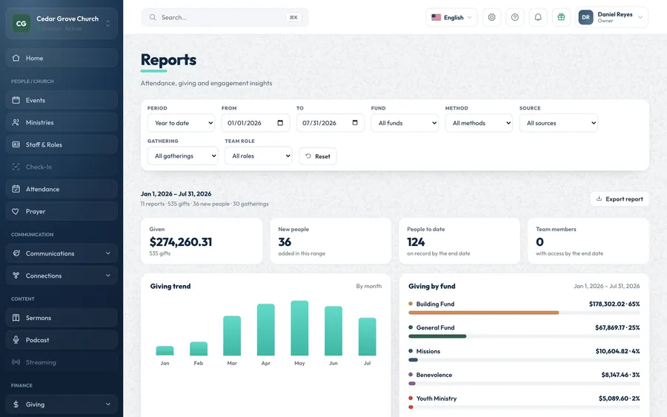This screenshot has height=417, width=667.
Task: Open settings via the gear icon
Action: (x=492, y=18)
